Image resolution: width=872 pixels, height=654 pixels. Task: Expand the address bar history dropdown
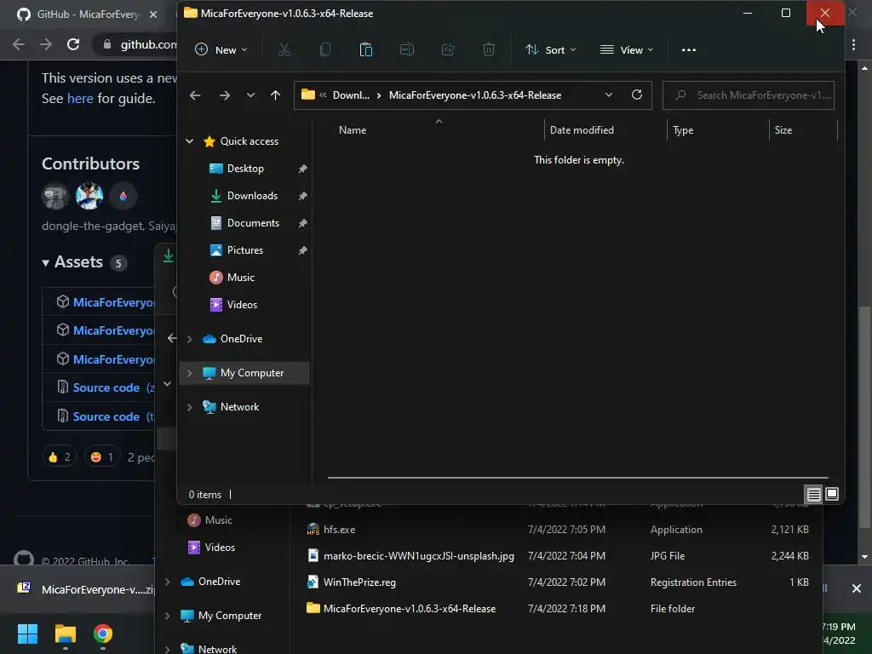(609, 95)
